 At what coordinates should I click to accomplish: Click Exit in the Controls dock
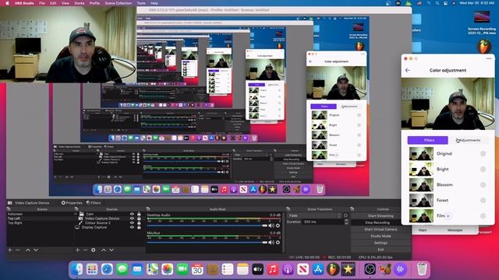[380, 250]
